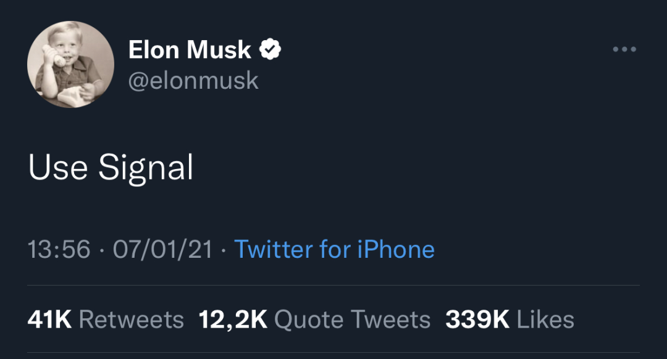Image resolution: width=667 pixels, height=359 pixels.
Task: Click the gray Quote Tweets label
Action: pyautogui.click(x=352, y=320)
